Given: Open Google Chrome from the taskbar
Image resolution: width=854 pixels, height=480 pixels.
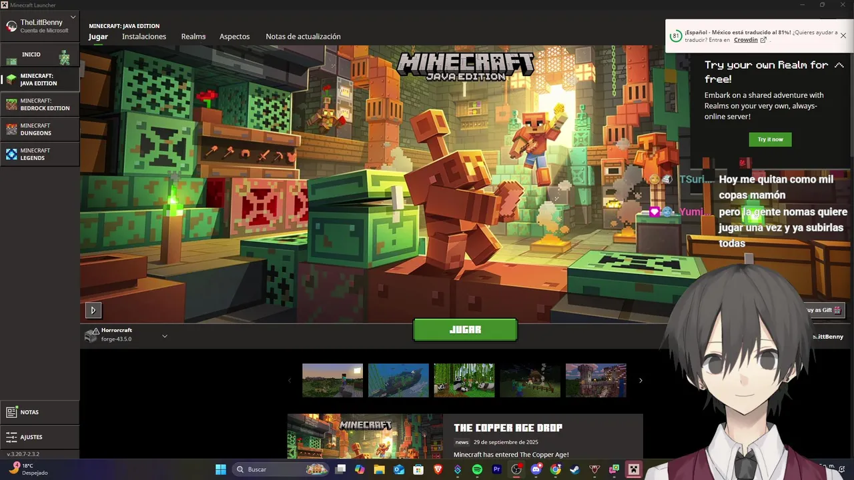Looking at the screenshot, I should [x=555, y=469].
